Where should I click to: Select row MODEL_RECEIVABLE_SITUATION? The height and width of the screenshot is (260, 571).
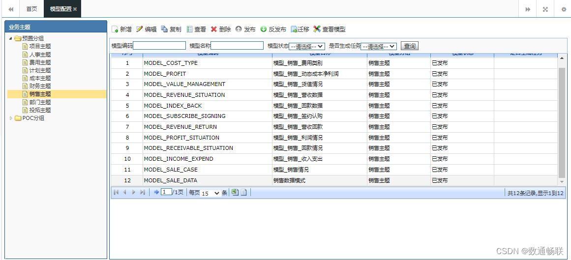coord(334,148)
